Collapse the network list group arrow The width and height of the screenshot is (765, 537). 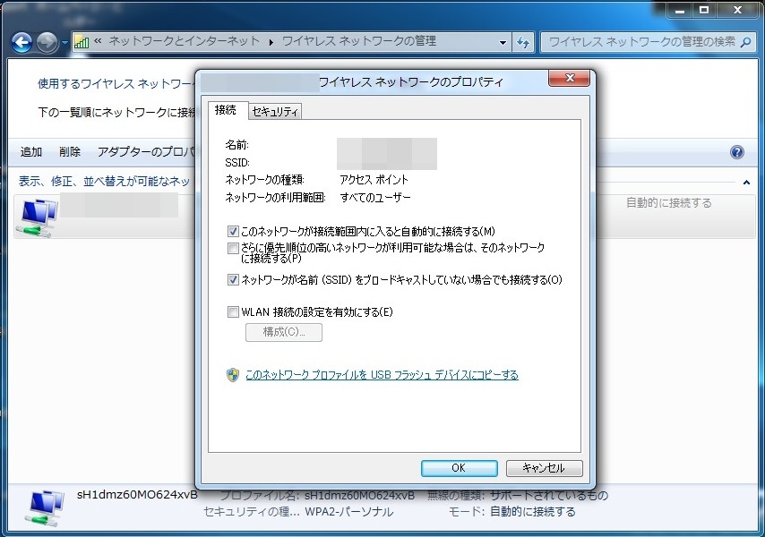(x=746, y=183)
